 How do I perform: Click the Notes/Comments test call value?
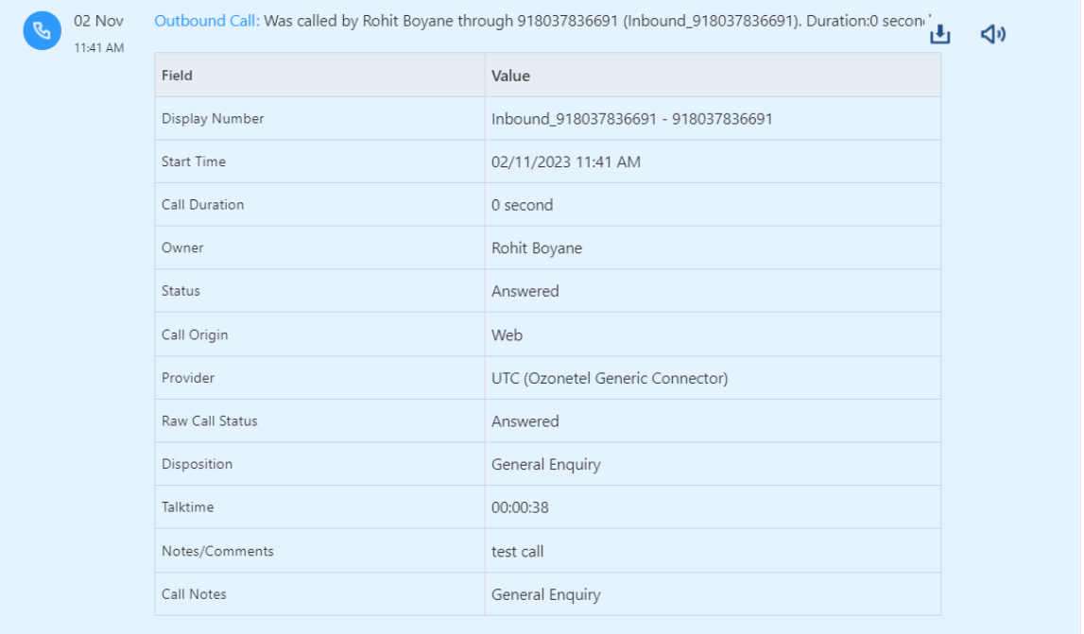coord(517,551)
